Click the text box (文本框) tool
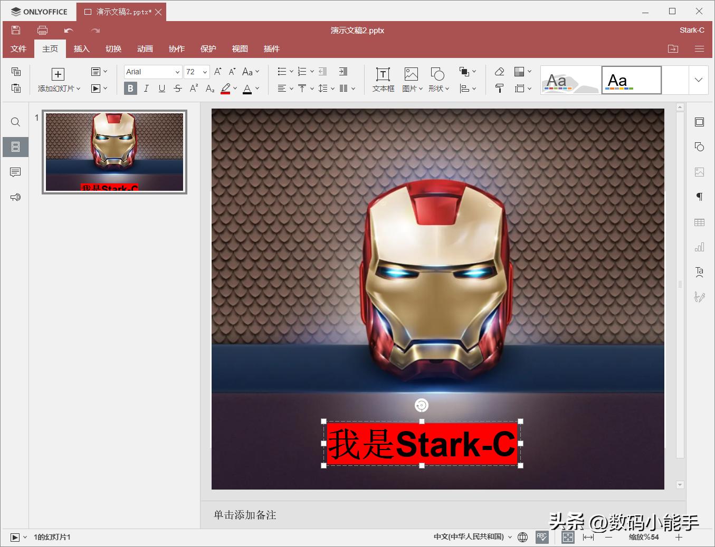Image resolution: width=715 pixels, height=547 pixels. click(x=383, y=79)
